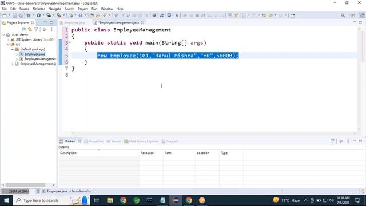Viewport: 366px width, 206px height.
Task: Click the Coverage run icon
Action: [49, 15]
